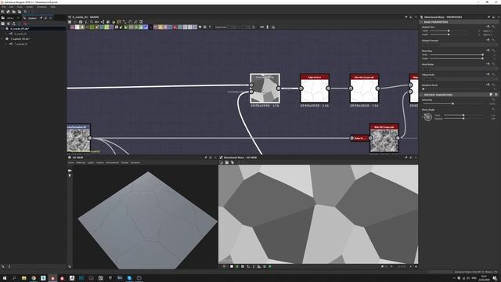This screenshot has height=282, width=501.
Task: Toggle the grey tiling button in 2D View
Action: (243, 266)
